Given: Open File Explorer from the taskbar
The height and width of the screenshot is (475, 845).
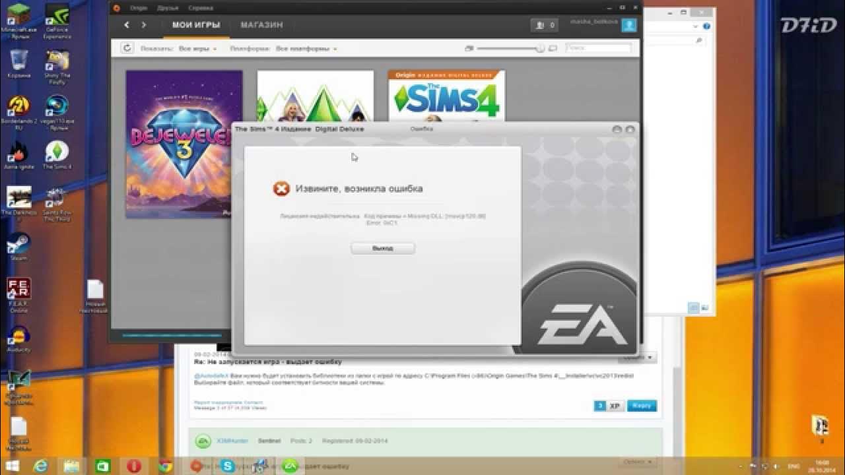Looking at the screenshot, I should 71,466.
